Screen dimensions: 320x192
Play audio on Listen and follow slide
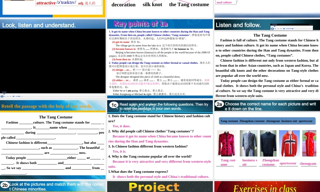(272, 28)
